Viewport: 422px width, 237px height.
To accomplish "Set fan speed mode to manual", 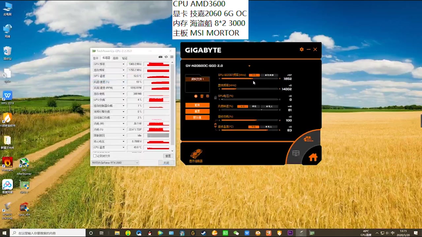I will coord(254,106).
